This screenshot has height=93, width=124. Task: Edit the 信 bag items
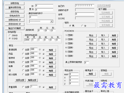click(x=51, y=71)
